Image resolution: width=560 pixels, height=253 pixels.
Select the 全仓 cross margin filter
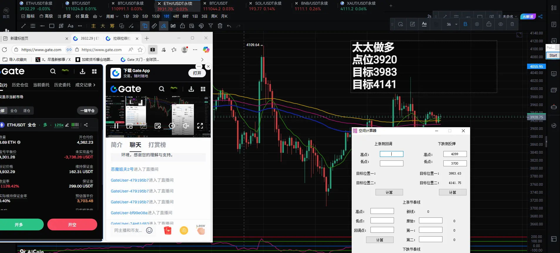point(14,110)
